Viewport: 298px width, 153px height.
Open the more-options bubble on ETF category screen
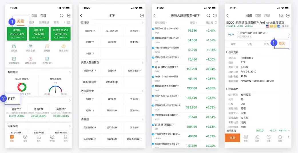(x=142, y=15)
